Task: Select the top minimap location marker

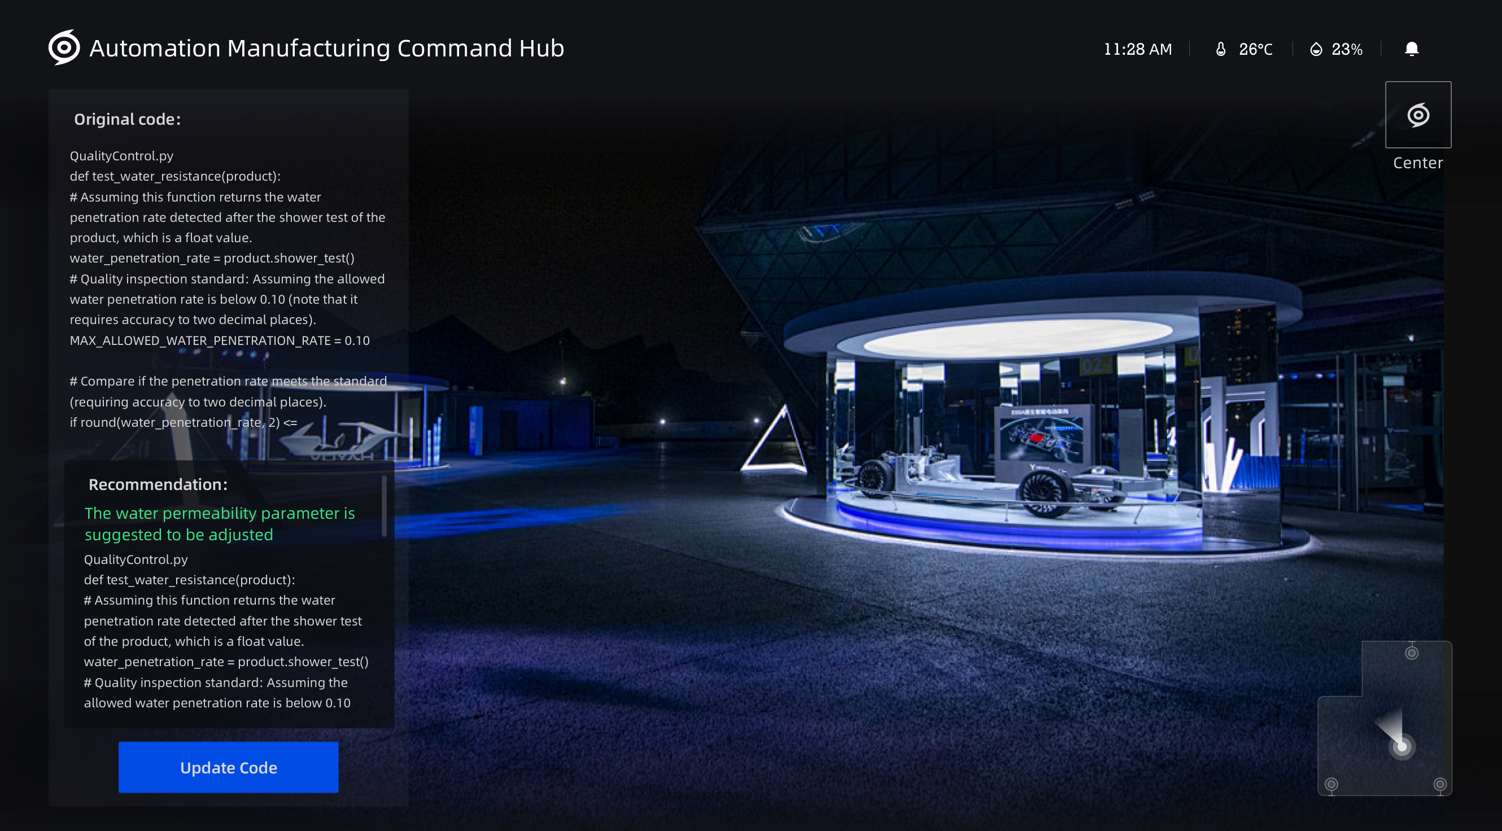Action: (x=1411, y=653)
